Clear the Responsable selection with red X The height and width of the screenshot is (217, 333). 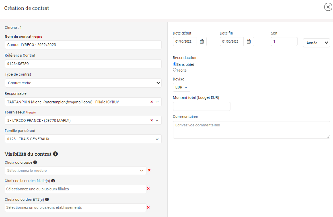click(152, 102)
